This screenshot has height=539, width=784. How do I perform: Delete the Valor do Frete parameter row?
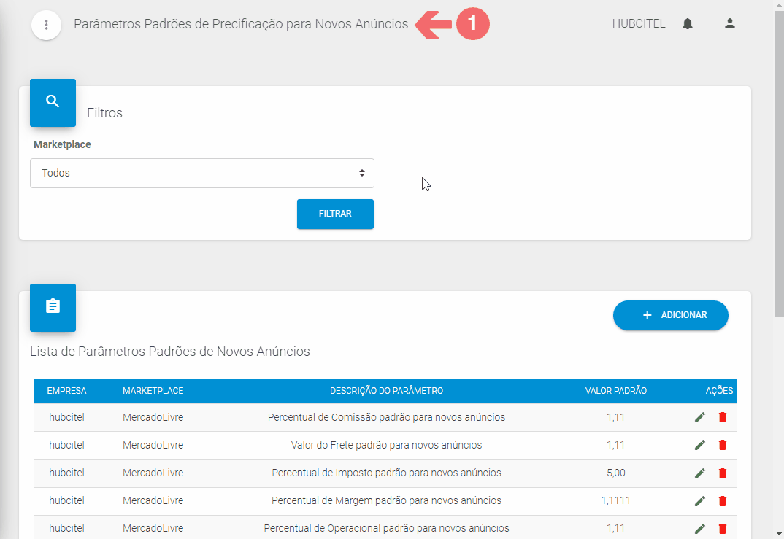click(723, 445)
